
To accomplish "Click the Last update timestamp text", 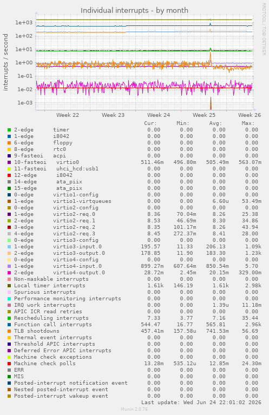I will click(x=201, y=403).
